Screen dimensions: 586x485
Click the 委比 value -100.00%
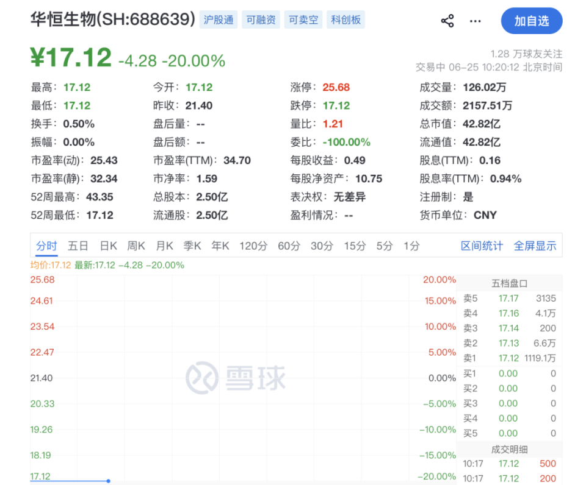(347, 142)
